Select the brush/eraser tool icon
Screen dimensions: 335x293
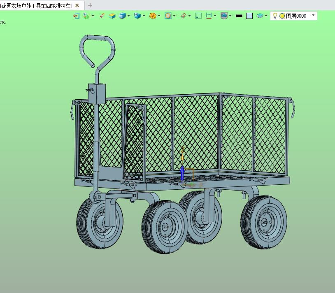point(102,16)
